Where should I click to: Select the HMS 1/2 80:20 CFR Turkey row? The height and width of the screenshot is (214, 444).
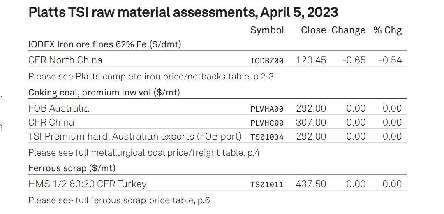(217, 184)
